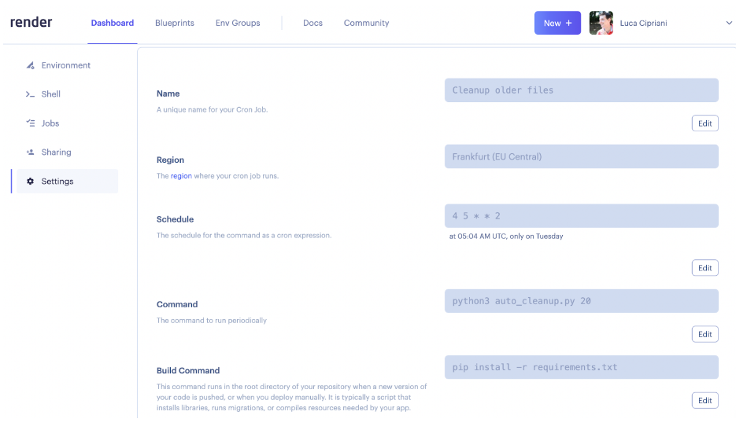Edit the Schedule cron expression
The height and width of the screenshot is (426, 736).
coord(705,268)
